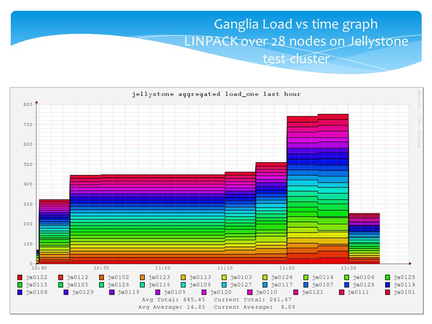
Task: Click the js0107 blue legend swatch
Action: tap(306, 284)
